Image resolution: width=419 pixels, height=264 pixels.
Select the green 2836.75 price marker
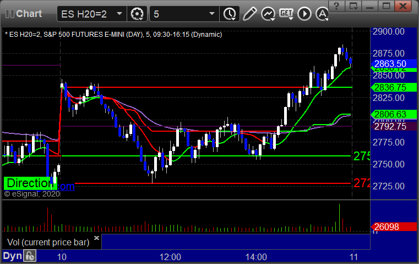tap(394, 87)
